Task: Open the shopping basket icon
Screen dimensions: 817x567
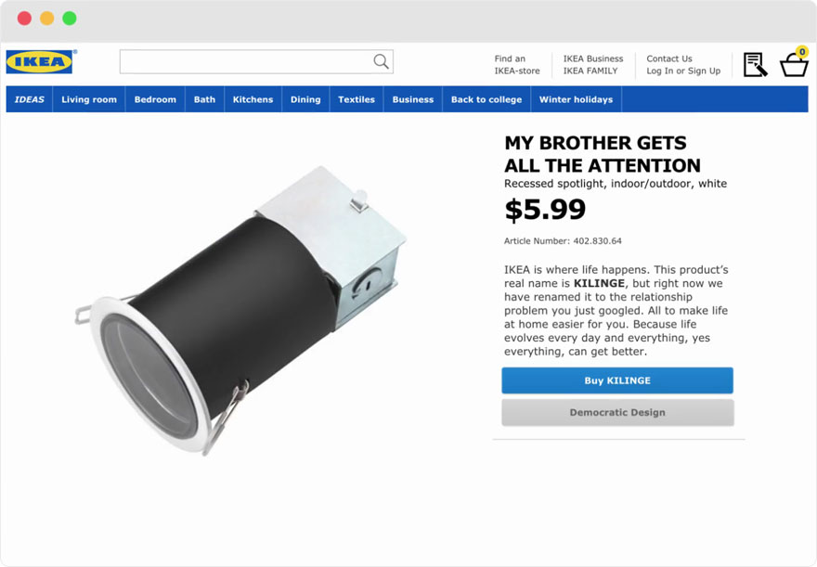Action: tap(794, 64)
